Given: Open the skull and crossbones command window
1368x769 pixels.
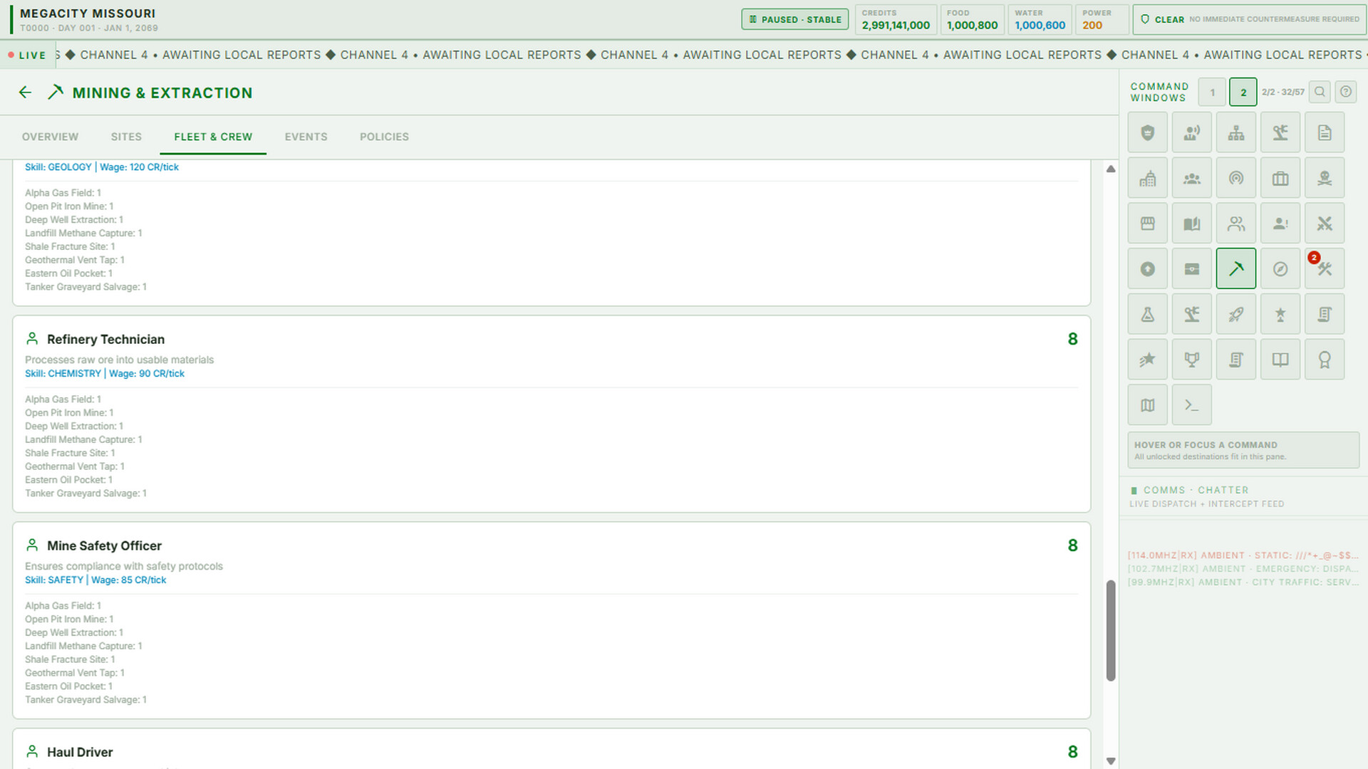Looking at the screenshot, I should coord(1325,178).
